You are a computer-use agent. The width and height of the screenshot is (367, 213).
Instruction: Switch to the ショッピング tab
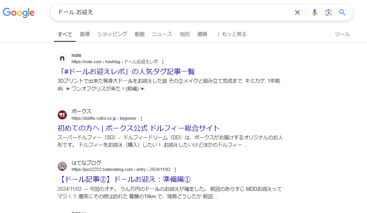tap(112, 34)
